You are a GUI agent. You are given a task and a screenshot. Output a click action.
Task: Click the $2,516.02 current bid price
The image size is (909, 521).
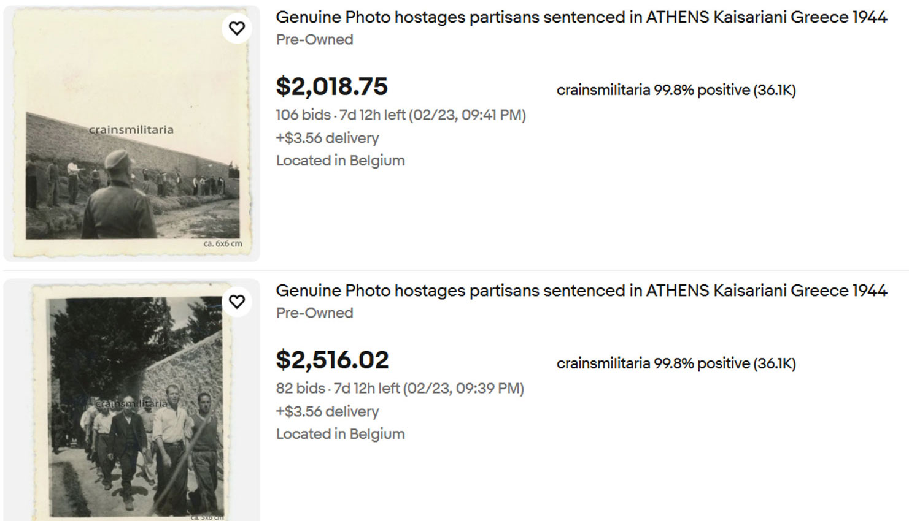coord(332,360)
